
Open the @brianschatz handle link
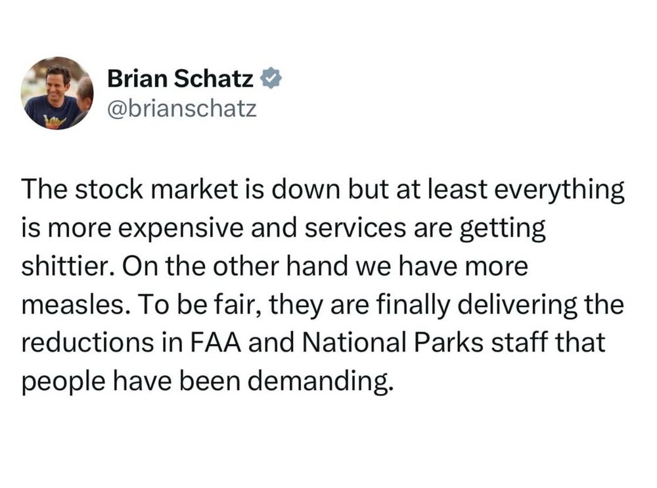182,109
